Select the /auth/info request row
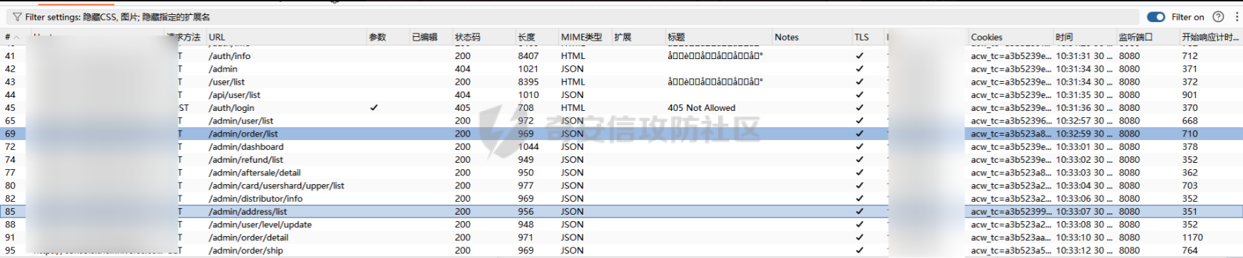 point(621,55)
